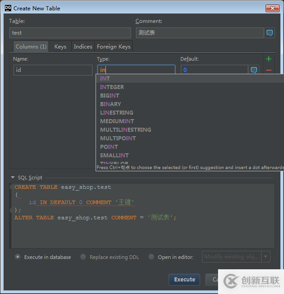Click the Table name input field
This screenshot has height=294, width=284.
tap(70, 33)
